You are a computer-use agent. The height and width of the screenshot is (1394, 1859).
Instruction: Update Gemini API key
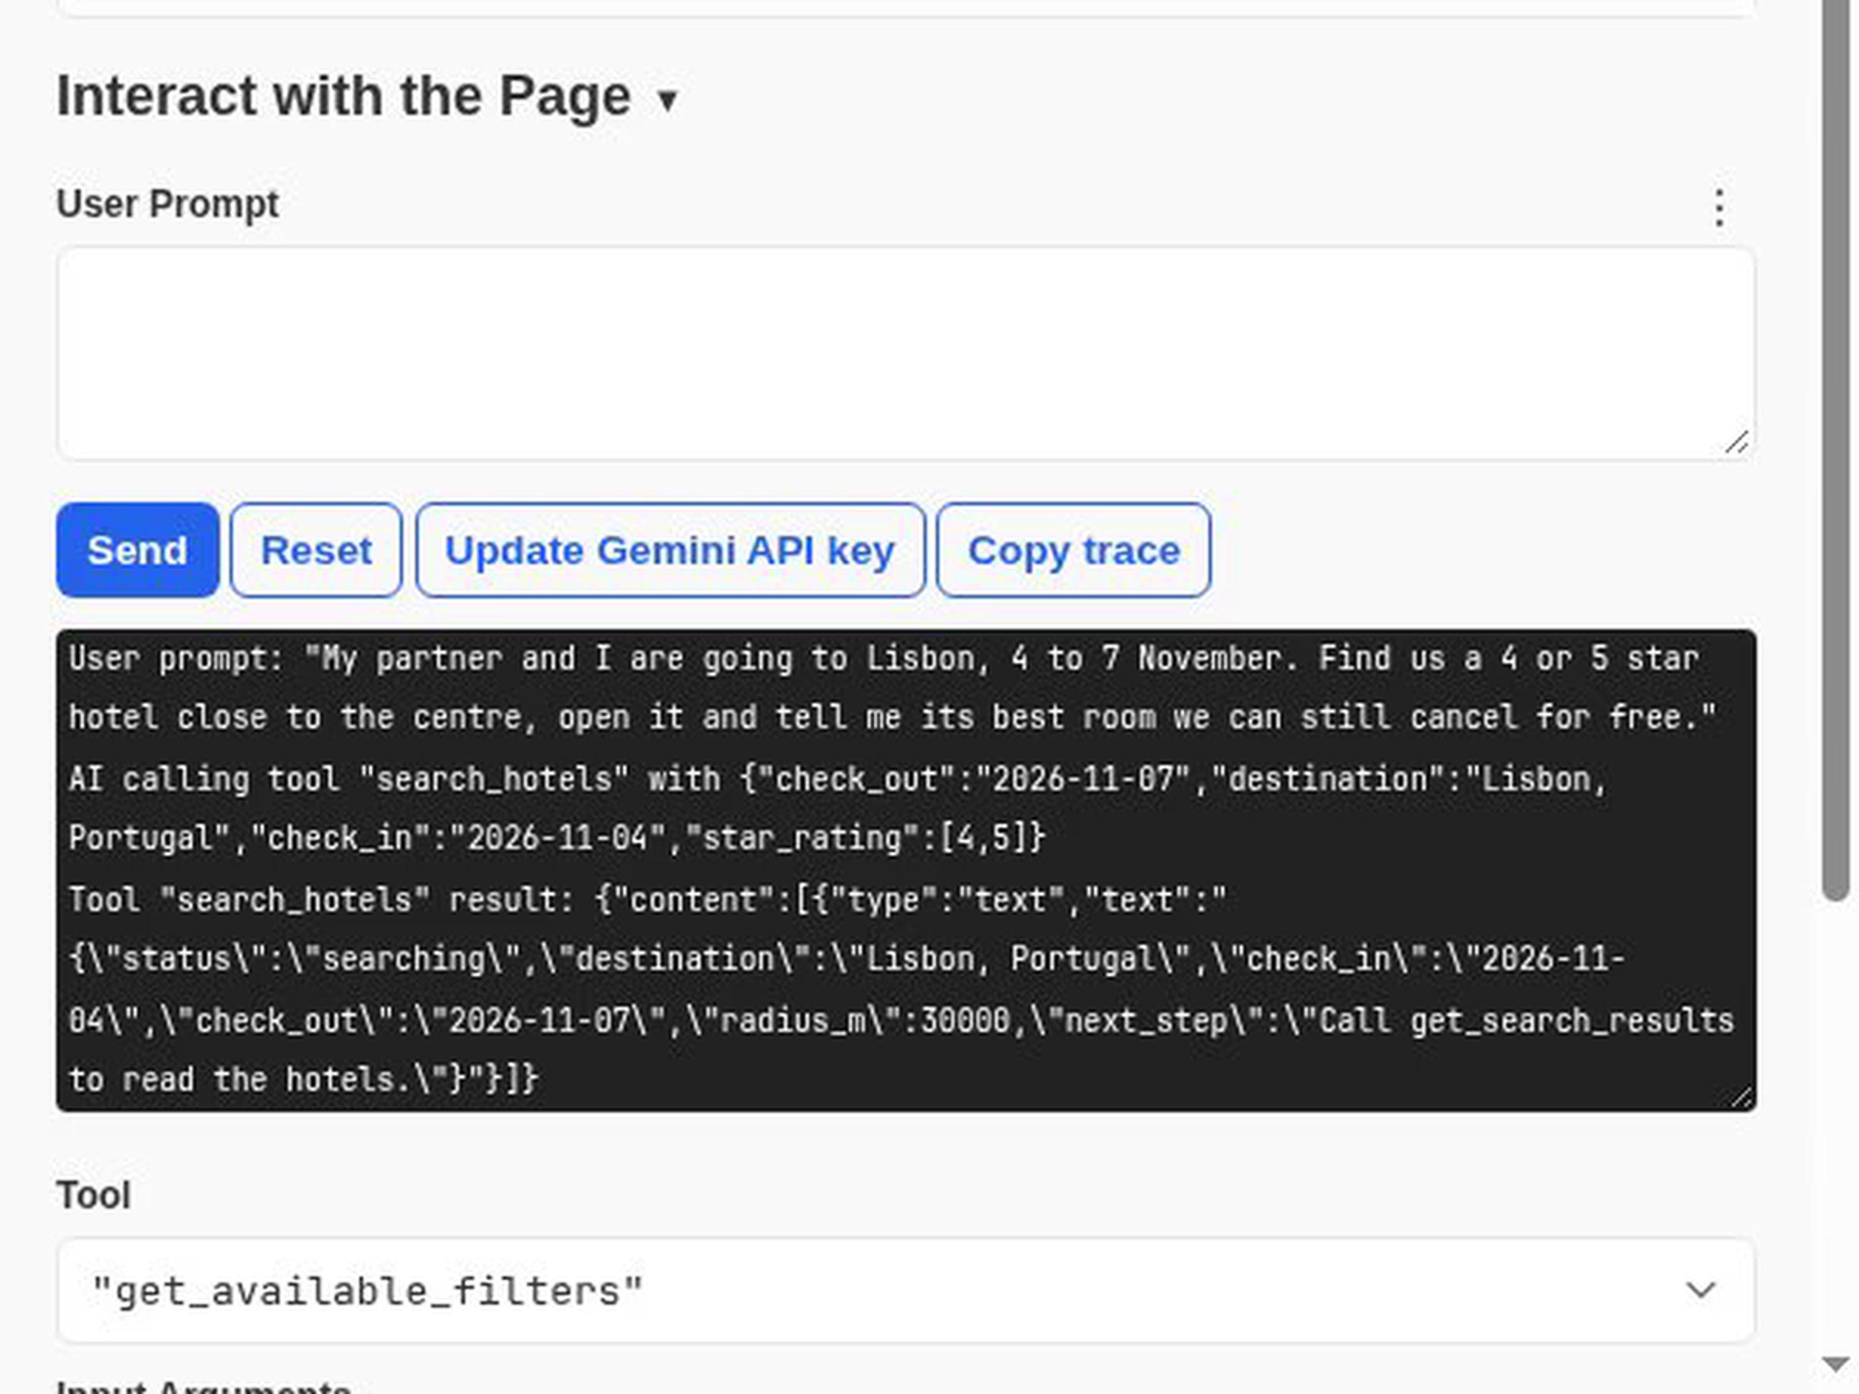pyautogui.click(x=670, y=550)
